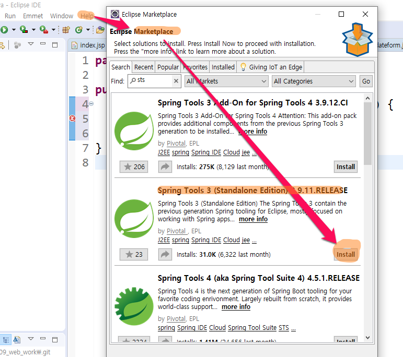Open the Window menu
Screen dimensions: 403x357
coord(62,16)
